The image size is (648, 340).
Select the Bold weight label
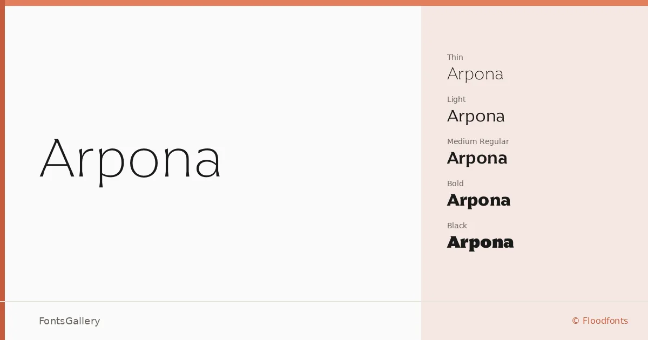pyautogui.click(x=455, y=183)
